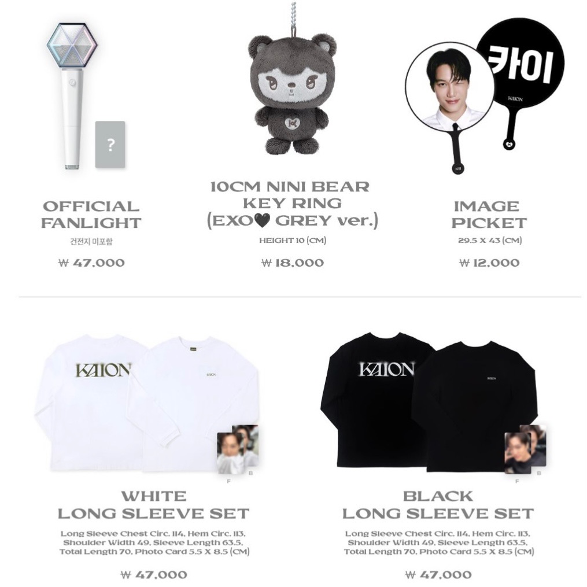Click the white set size specification text
This screenshot has height=587, width=587.
(154, 542)
